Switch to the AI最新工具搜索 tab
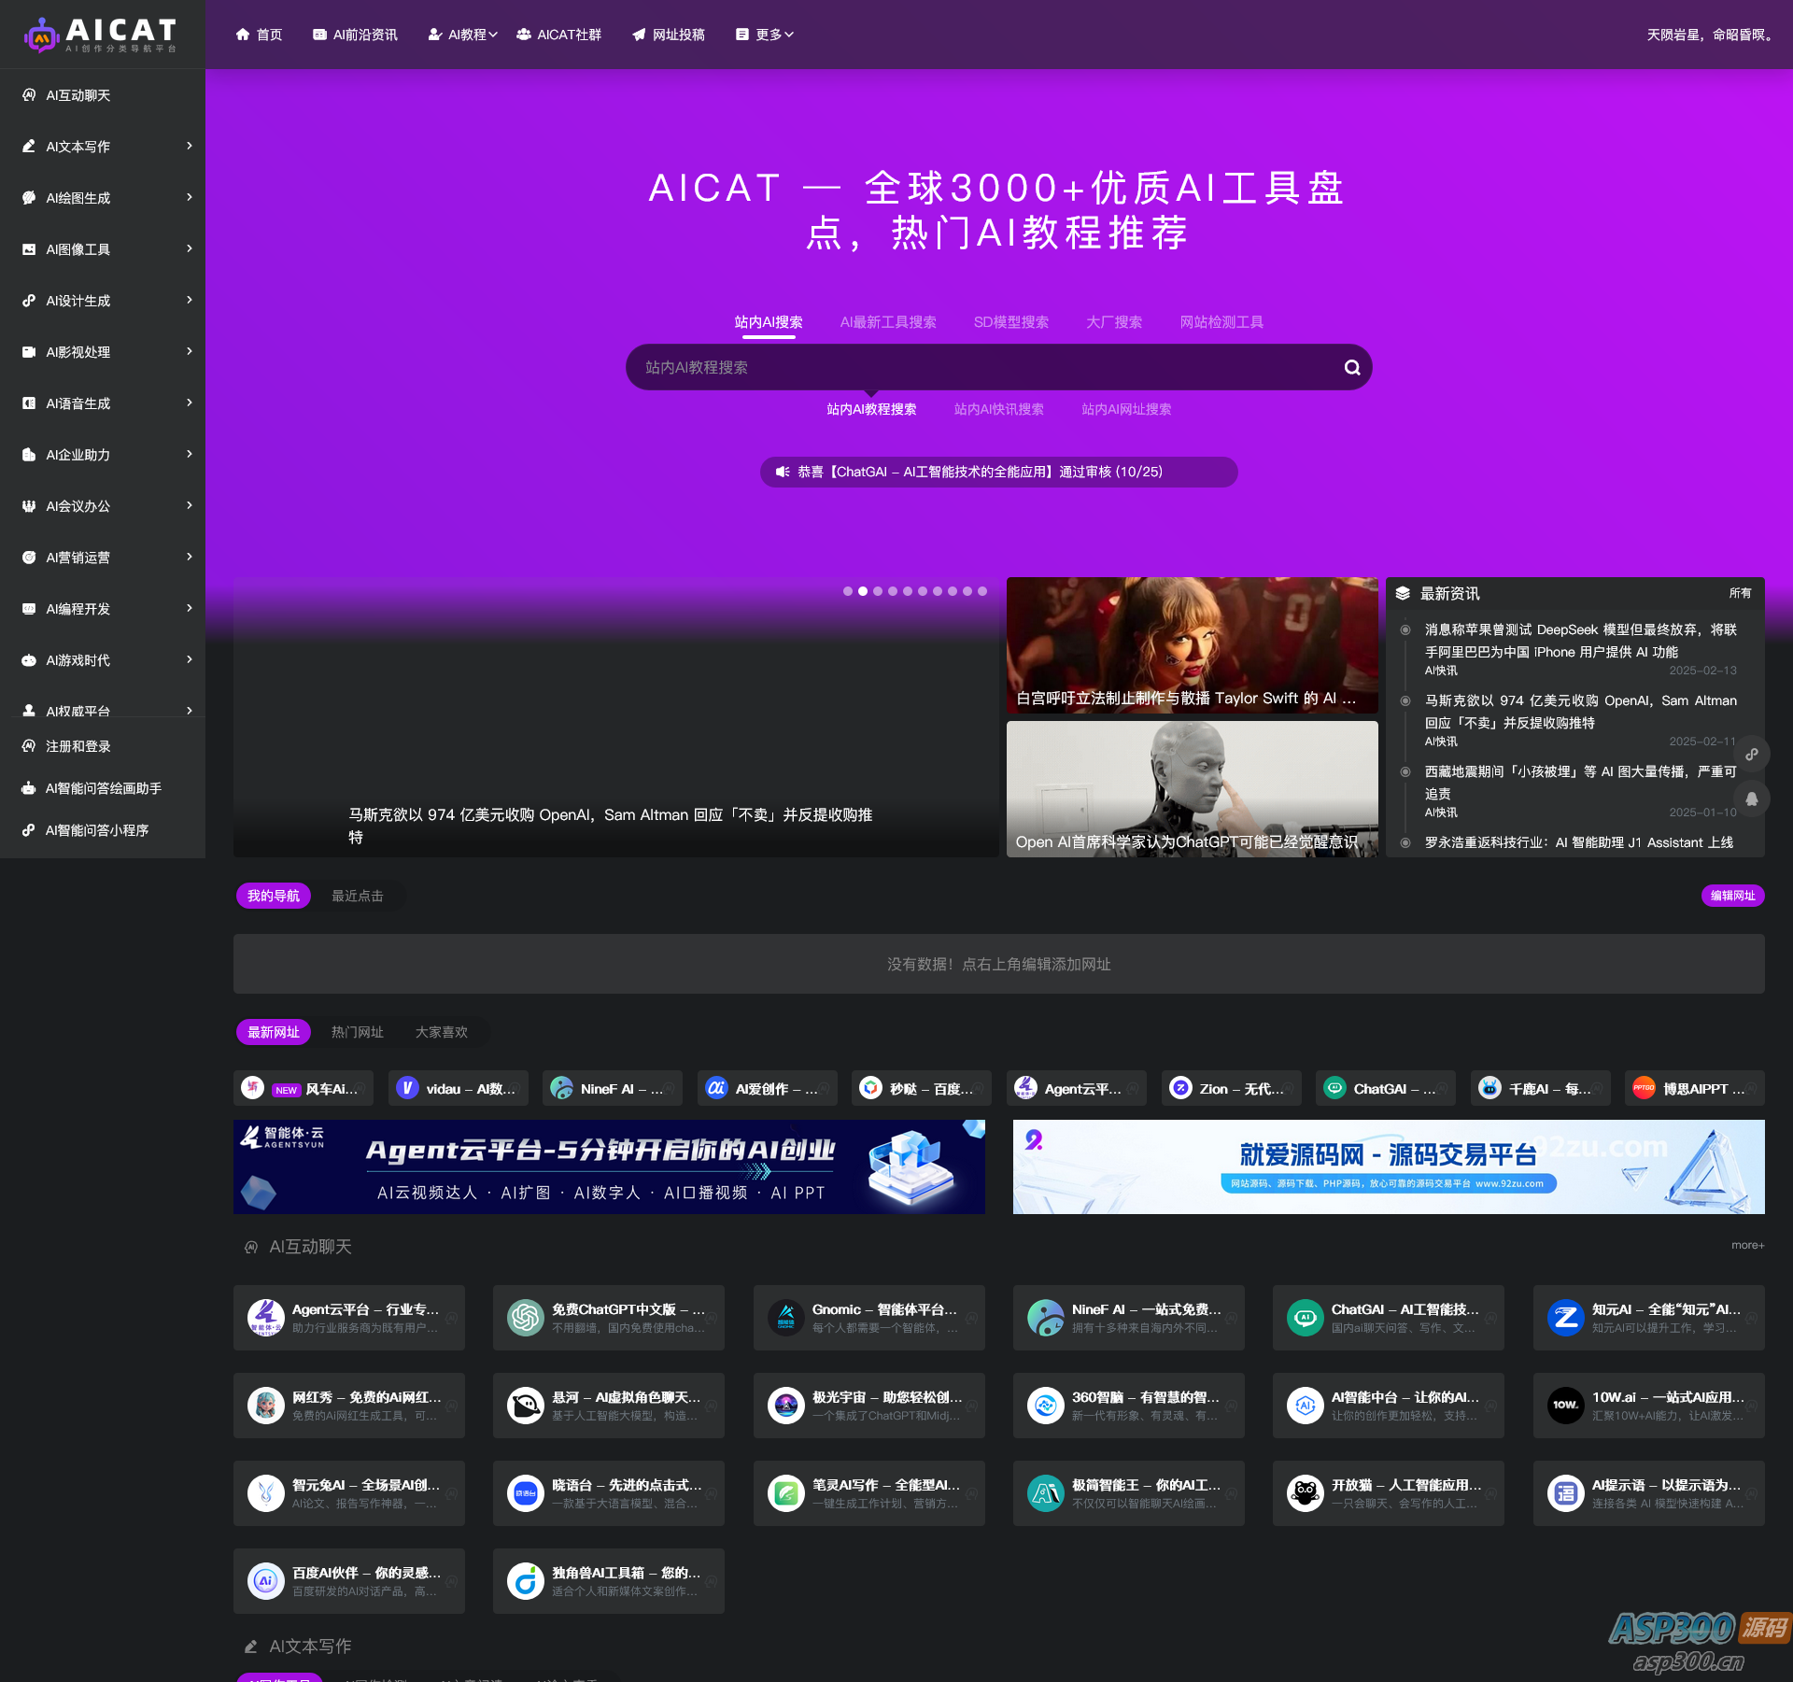 tap(887, 322)
